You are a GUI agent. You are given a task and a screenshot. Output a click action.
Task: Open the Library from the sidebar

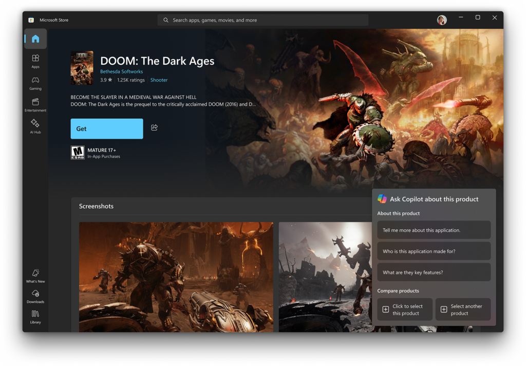coord(35,317)
